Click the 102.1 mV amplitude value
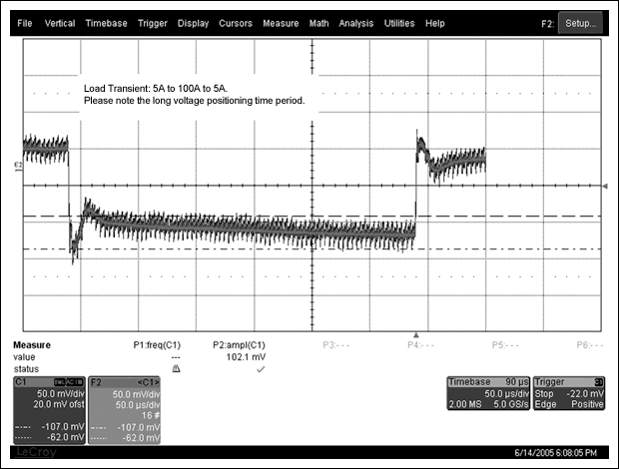 [246, 357]
